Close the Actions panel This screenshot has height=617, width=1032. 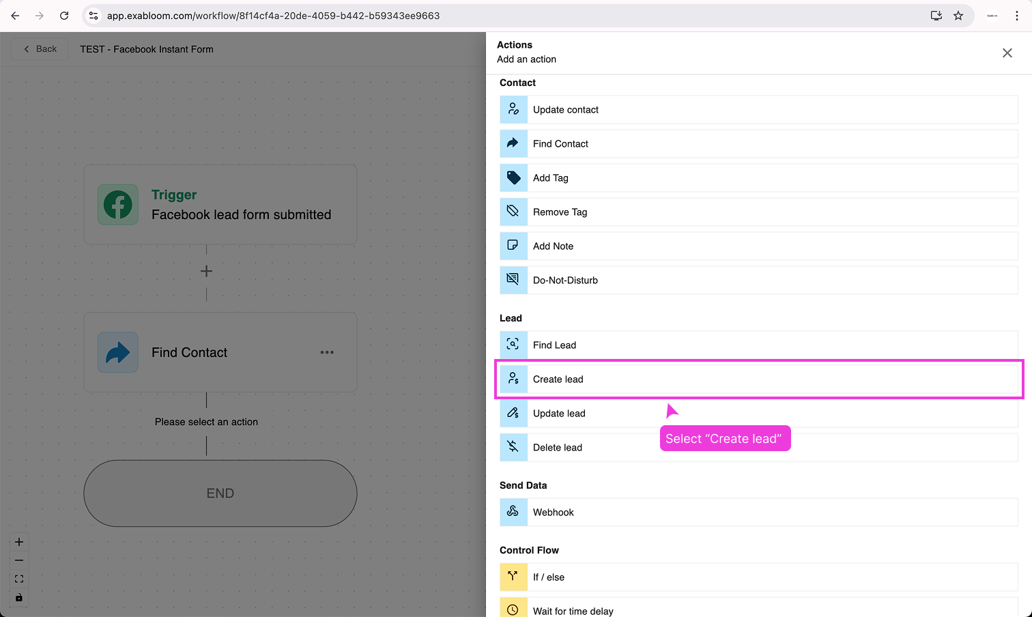click(x=1007, y=53)
